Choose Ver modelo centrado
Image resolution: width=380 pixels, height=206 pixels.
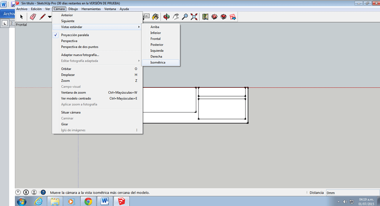click(98, 98)
